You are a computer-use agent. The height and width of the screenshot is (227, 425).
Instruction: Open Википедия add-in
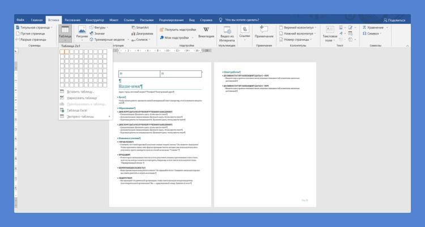pyautogui.click(x=206, y=32)
